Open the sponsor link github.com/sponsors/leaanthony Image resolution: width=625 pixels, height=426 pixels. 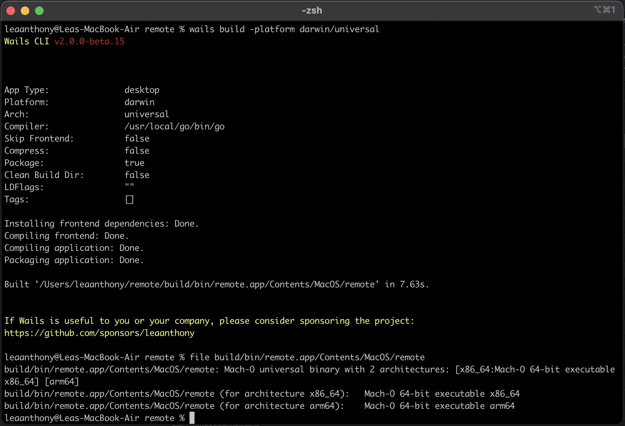[99, 333]
